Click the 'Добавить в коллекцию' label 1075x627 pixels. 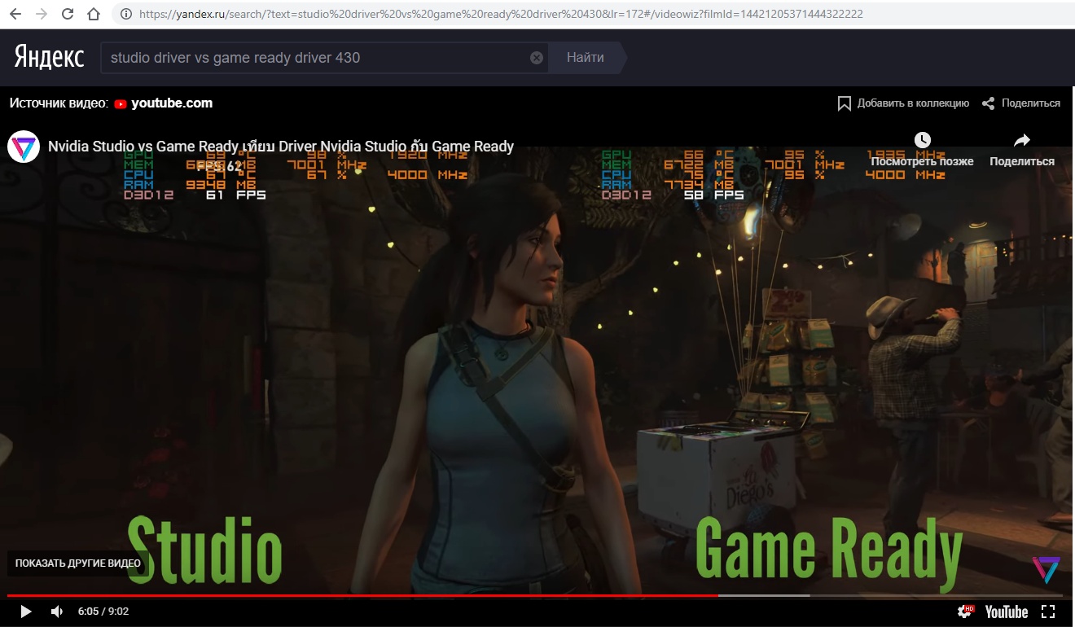coord(913,103)
